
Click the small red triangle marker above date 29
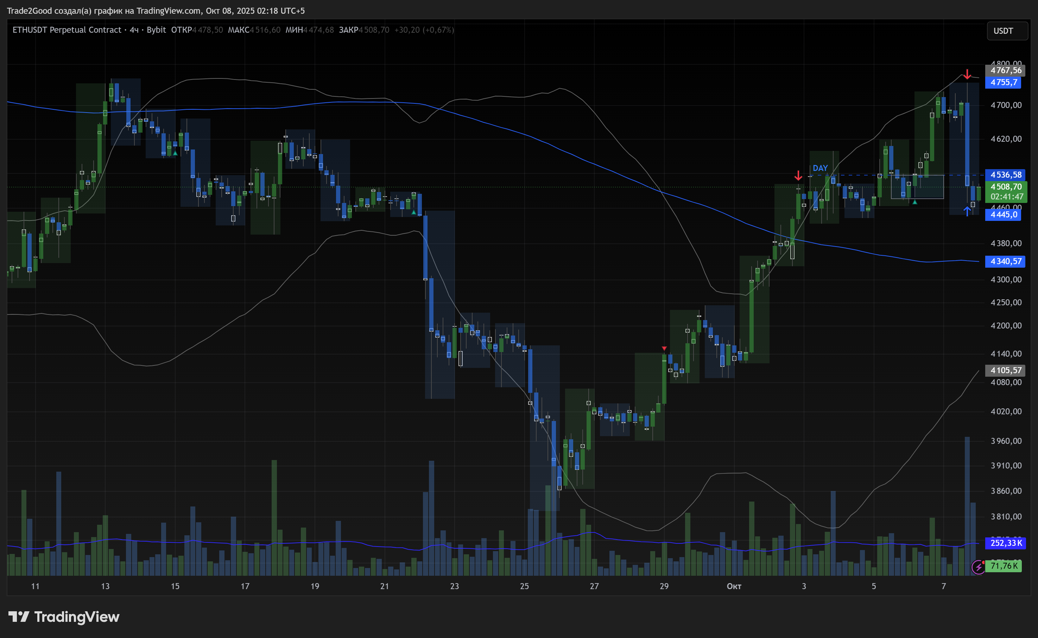(x=664, y=349)
